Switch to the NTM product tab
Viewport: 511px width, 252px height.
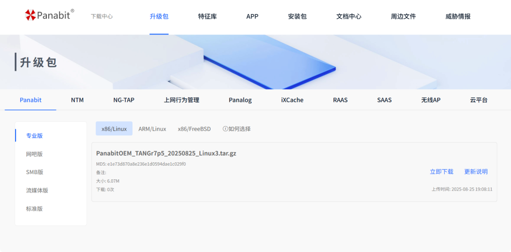point(77,100)
